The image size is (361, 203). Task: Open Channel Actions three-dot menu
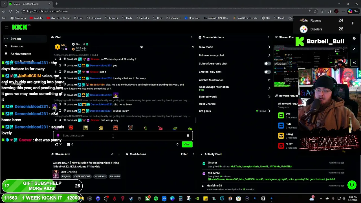268,37
